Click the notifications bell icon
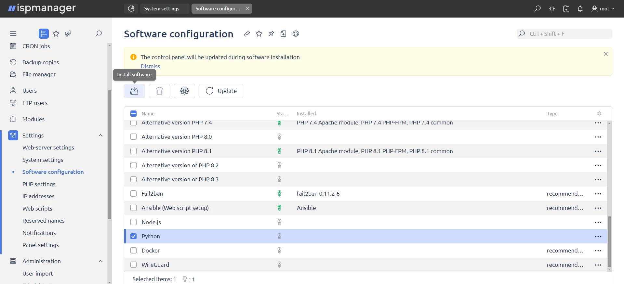624x284 pixels. (x=580, y=9)
